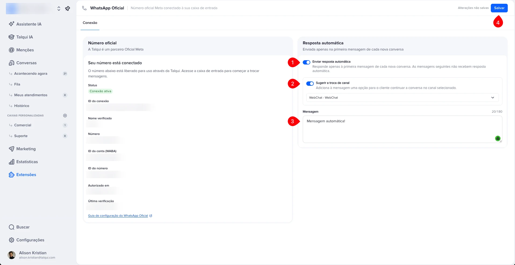Click the ID da conta (WABA) label

pos(102,151)
